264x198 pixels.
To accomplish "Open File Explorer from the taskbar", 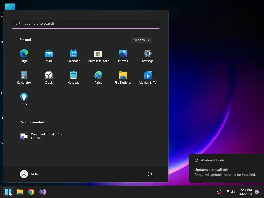I will (x=20, y=192).
